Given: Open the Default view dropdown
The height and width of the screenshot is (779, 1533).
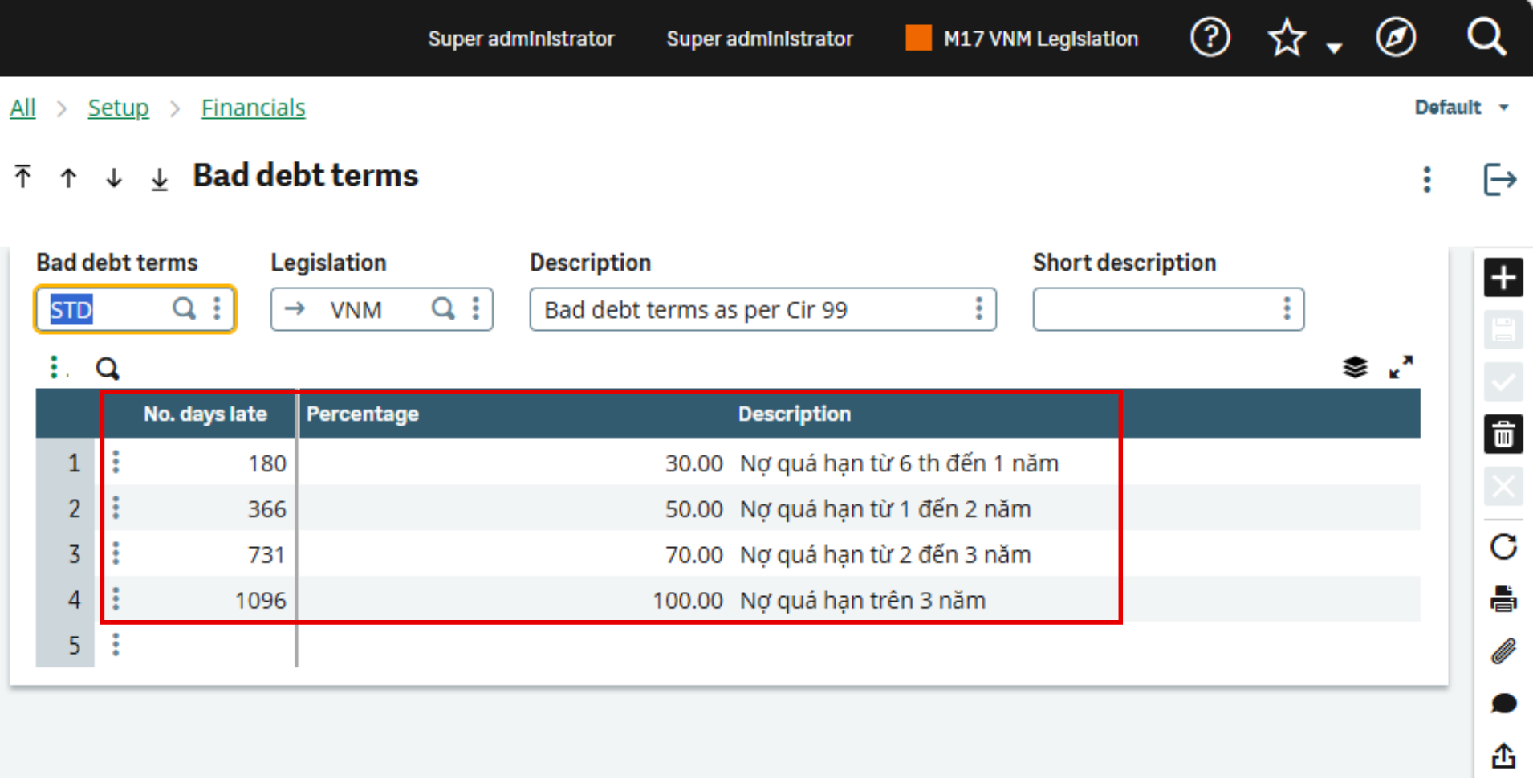Looking at the screenshot, I should click(x=1462, y=107).
